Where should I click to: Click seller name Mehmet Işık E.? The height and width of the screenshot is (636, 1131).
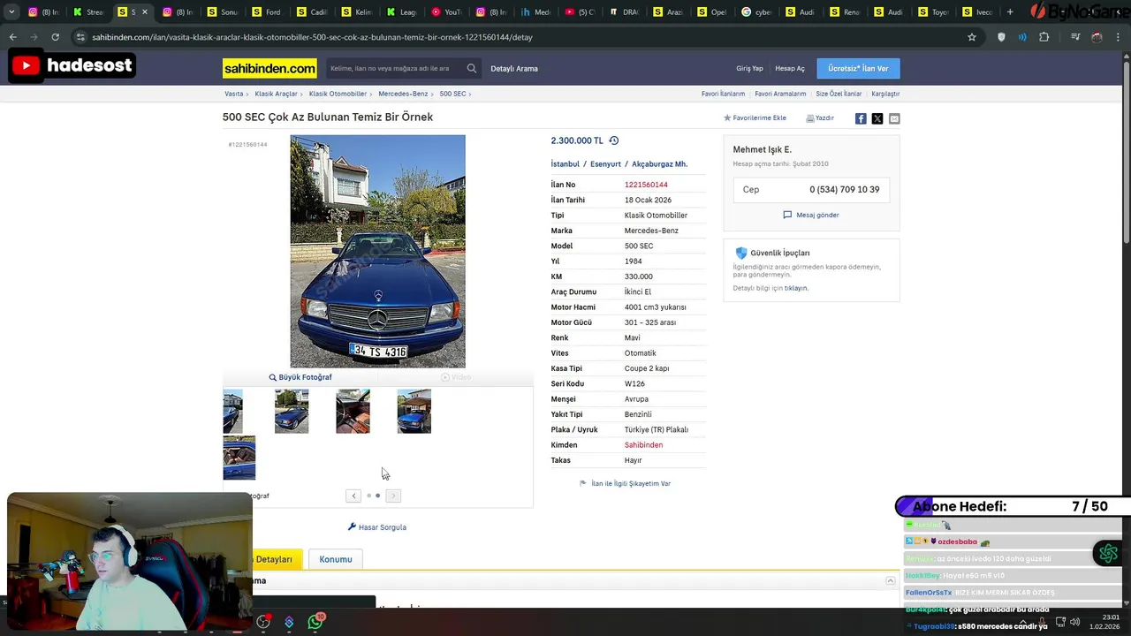click(762, 149)
